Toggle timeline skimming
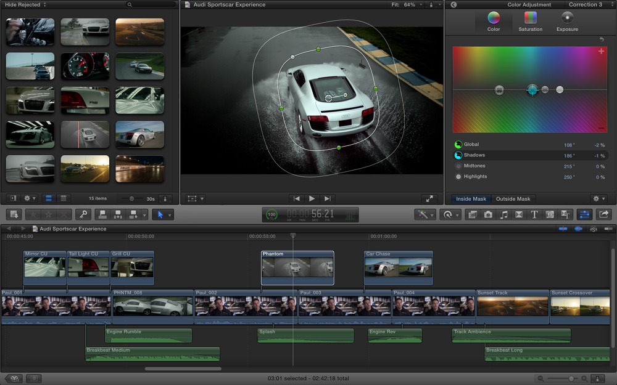Image resolution: width=617 pixels, height=385 pixels. click(563, 229)
